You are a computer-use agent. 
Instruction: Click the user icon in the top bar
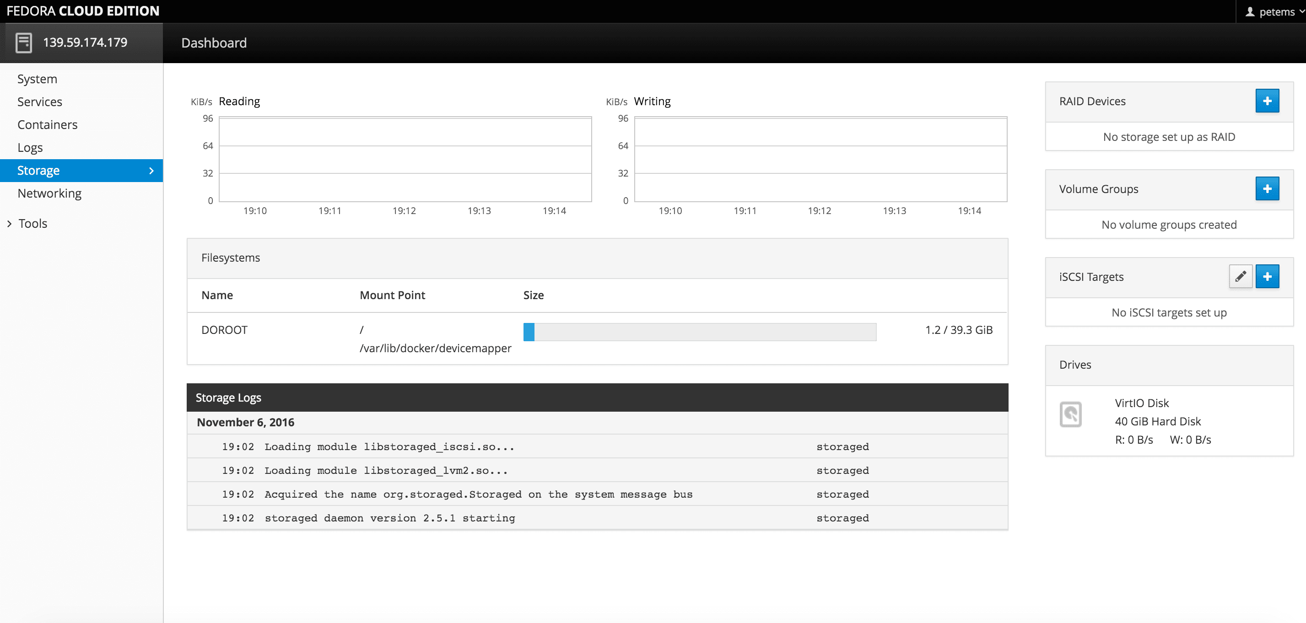[1250, 11]
